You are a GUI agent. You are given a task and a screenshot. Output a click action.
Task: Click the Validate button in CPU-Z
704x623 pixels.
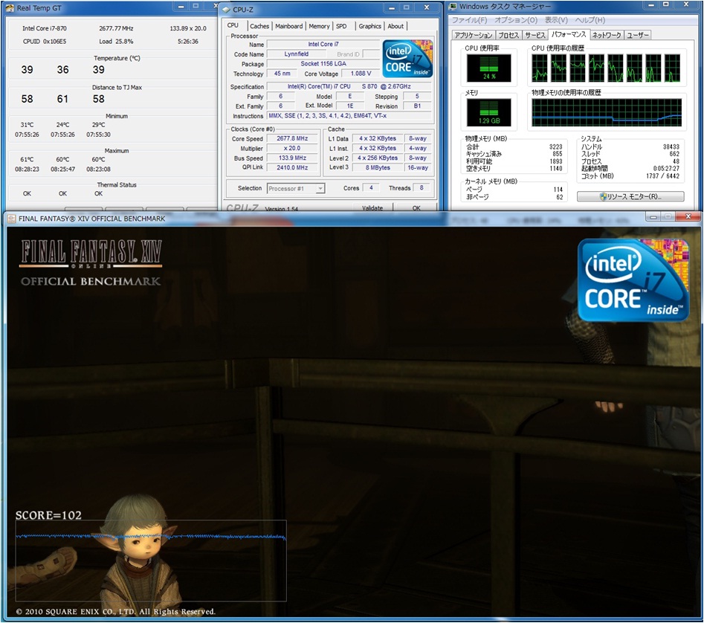(372, 208)
